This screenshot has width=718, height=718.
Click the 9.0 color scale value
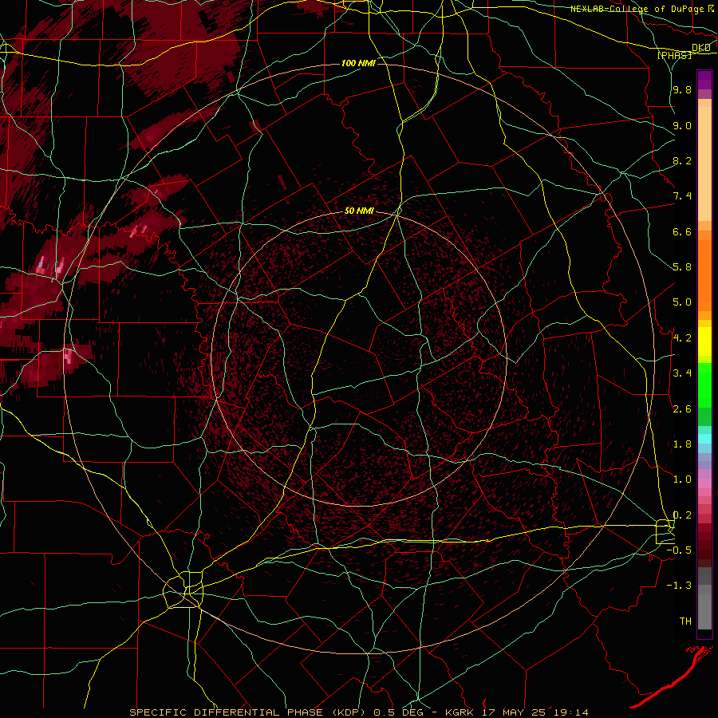682,126
